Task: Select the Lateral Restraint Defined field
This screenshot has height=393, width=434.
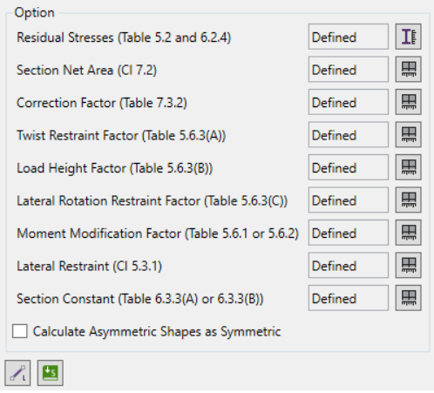Action: click(349, 266)
